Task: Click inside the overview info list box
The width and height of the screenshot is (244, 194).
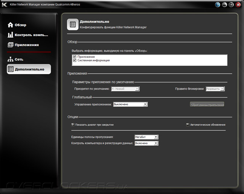Action: click(x=149, y=60)
